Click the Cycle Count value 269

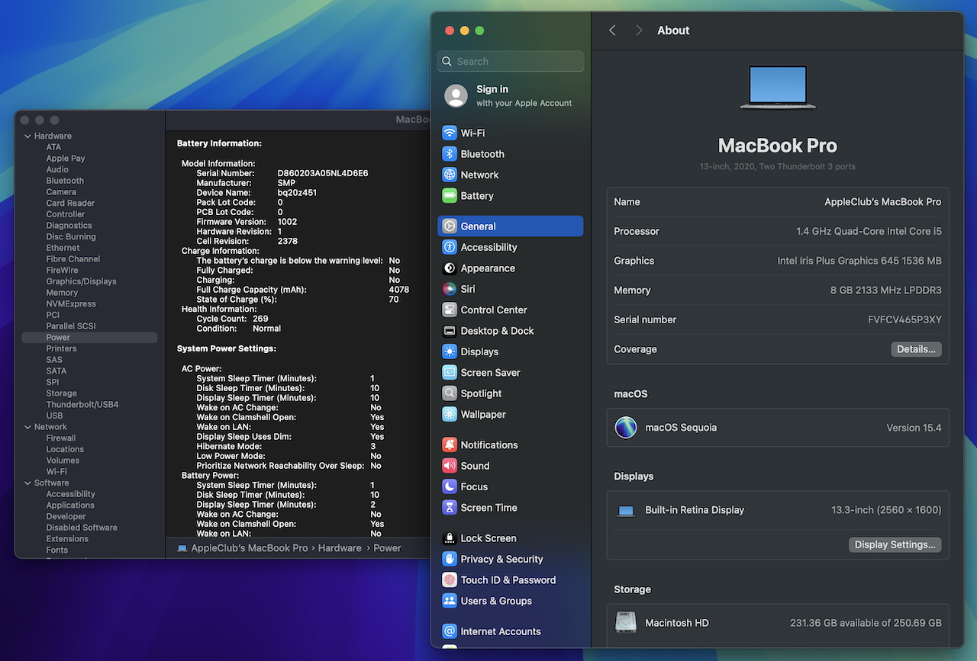click(260, 319)
